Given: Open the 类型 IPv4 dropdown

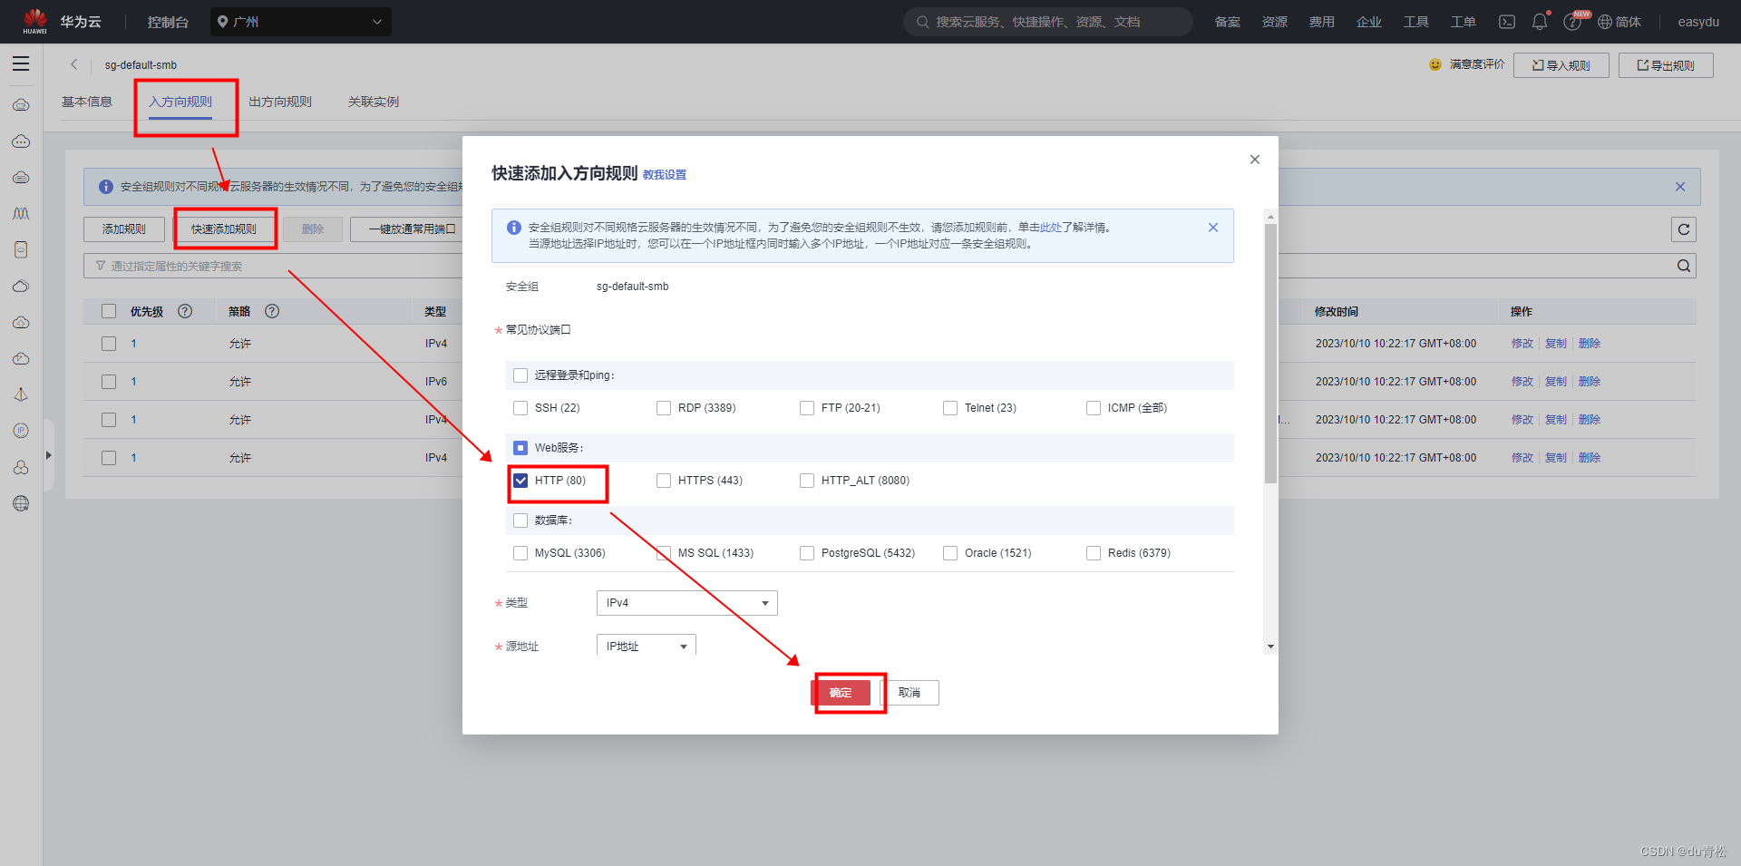Looking at the screenshot, I should click(687, 603).
